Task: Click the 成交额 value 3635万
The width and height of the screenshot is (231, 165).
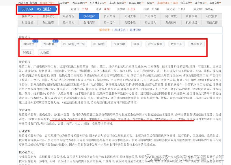Action: click(209, 9)
